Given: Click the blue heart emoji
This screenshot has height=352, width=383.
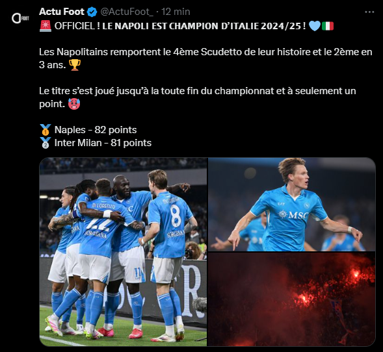Looking at the screenshot, I should 315,26.
